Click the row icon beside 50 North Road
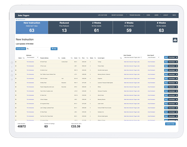Screen dimensions: 187x147 tap(16, 62)
